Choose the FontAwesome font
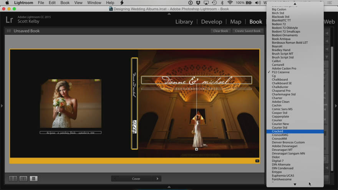The height and width of the screenshot is (190, 338). [x=295, y=180]
